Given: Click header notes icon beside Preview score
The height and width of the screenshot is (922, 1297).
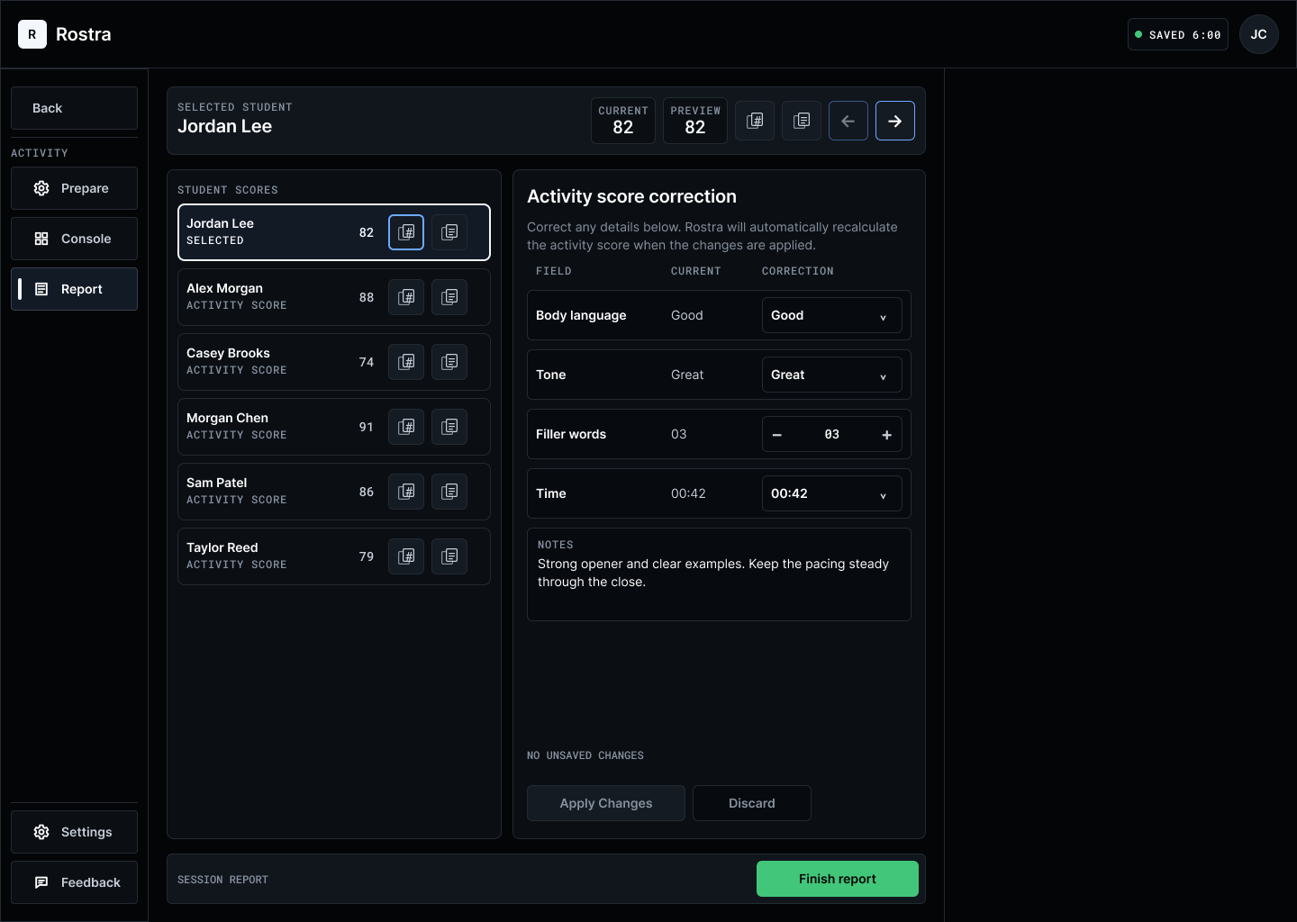Looking at the screenshot, I should 802,121.
